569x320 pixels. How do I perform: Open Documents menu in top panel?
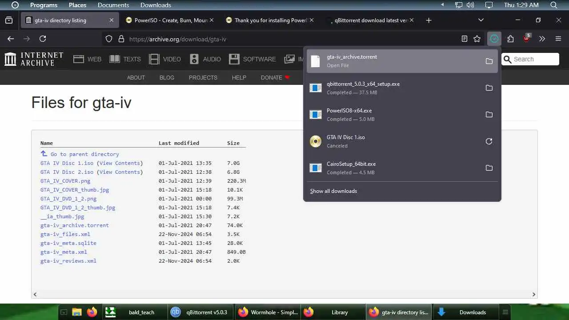(113, 5)
